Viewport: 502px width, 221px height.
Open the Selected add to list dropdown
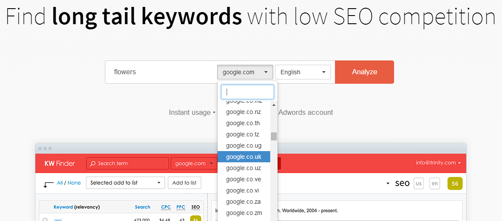(x=125, y=183)
